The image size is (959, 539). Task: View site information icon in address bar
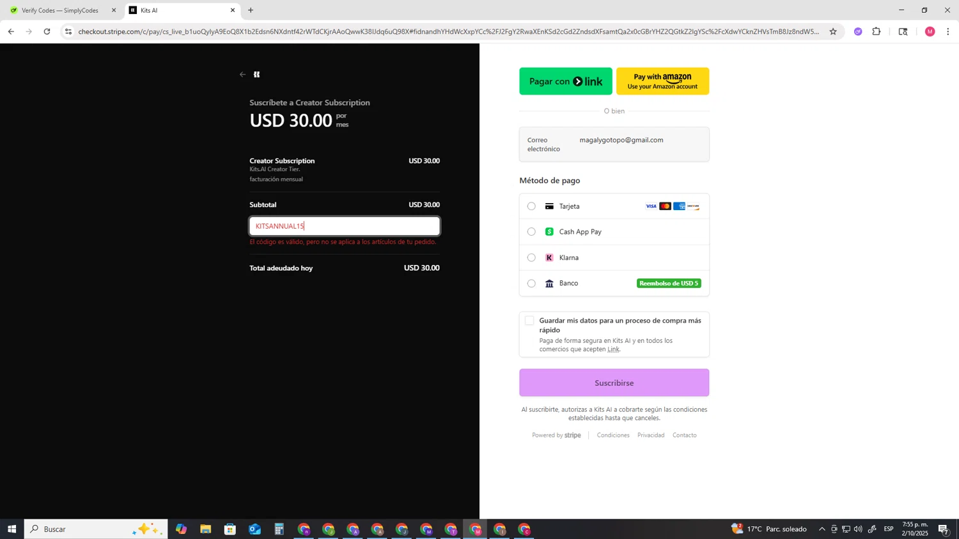point(68,31)
